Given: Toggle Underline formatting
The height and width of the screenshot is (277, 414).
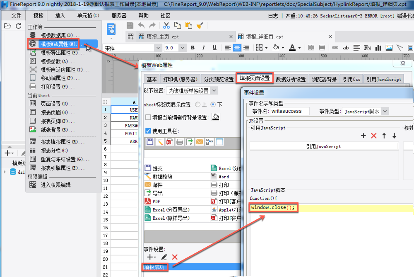Looking at the screenshot, I should 214,48.
